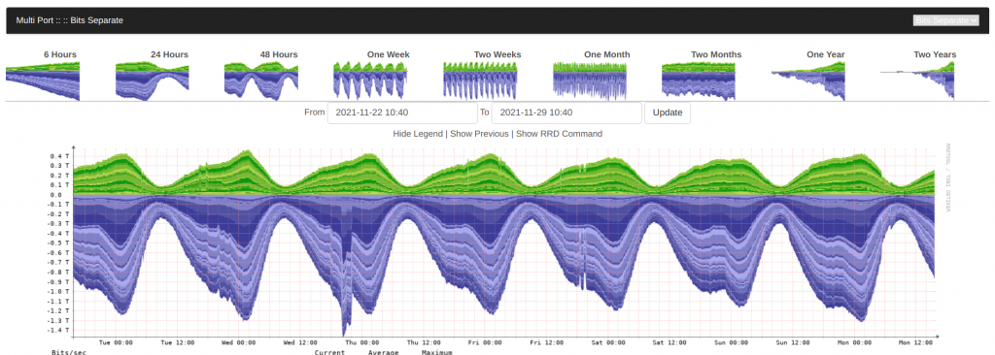Click the 'Multi Port :: :: Bits Separate' title
The image size is (995, 355).
tap(70, 20)
